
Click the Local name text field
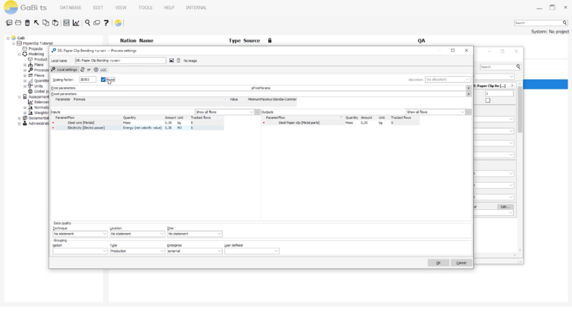coord(121,60)
